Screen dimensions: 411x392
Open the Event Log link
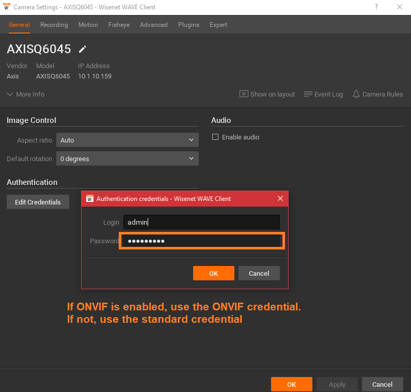tap(329, 94)
